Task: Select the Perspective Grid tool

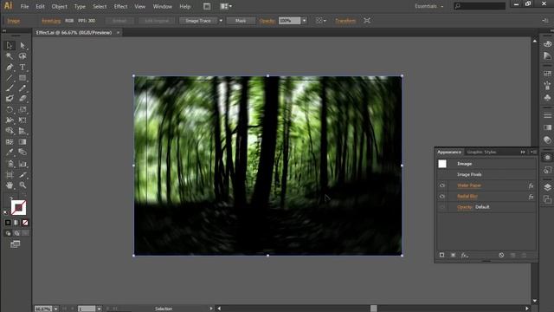Action: pos(23,131)
